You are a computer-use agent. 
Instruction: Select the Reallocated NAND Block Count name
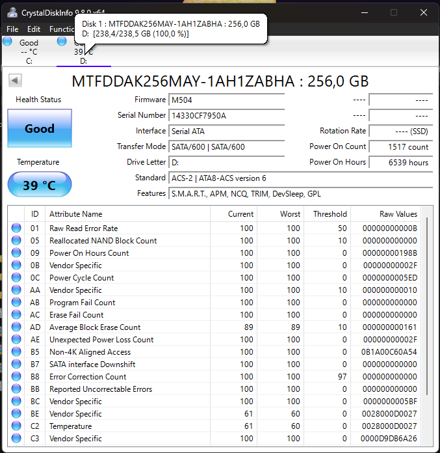(103, 241)
